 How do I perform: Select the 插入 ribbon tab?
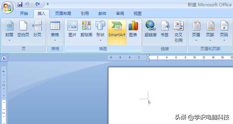[x=42, y=14]
